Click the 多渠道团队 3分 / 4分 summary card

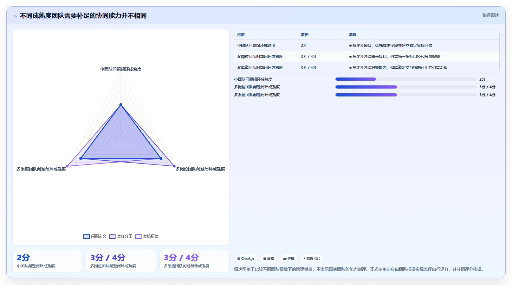(194, 261)
